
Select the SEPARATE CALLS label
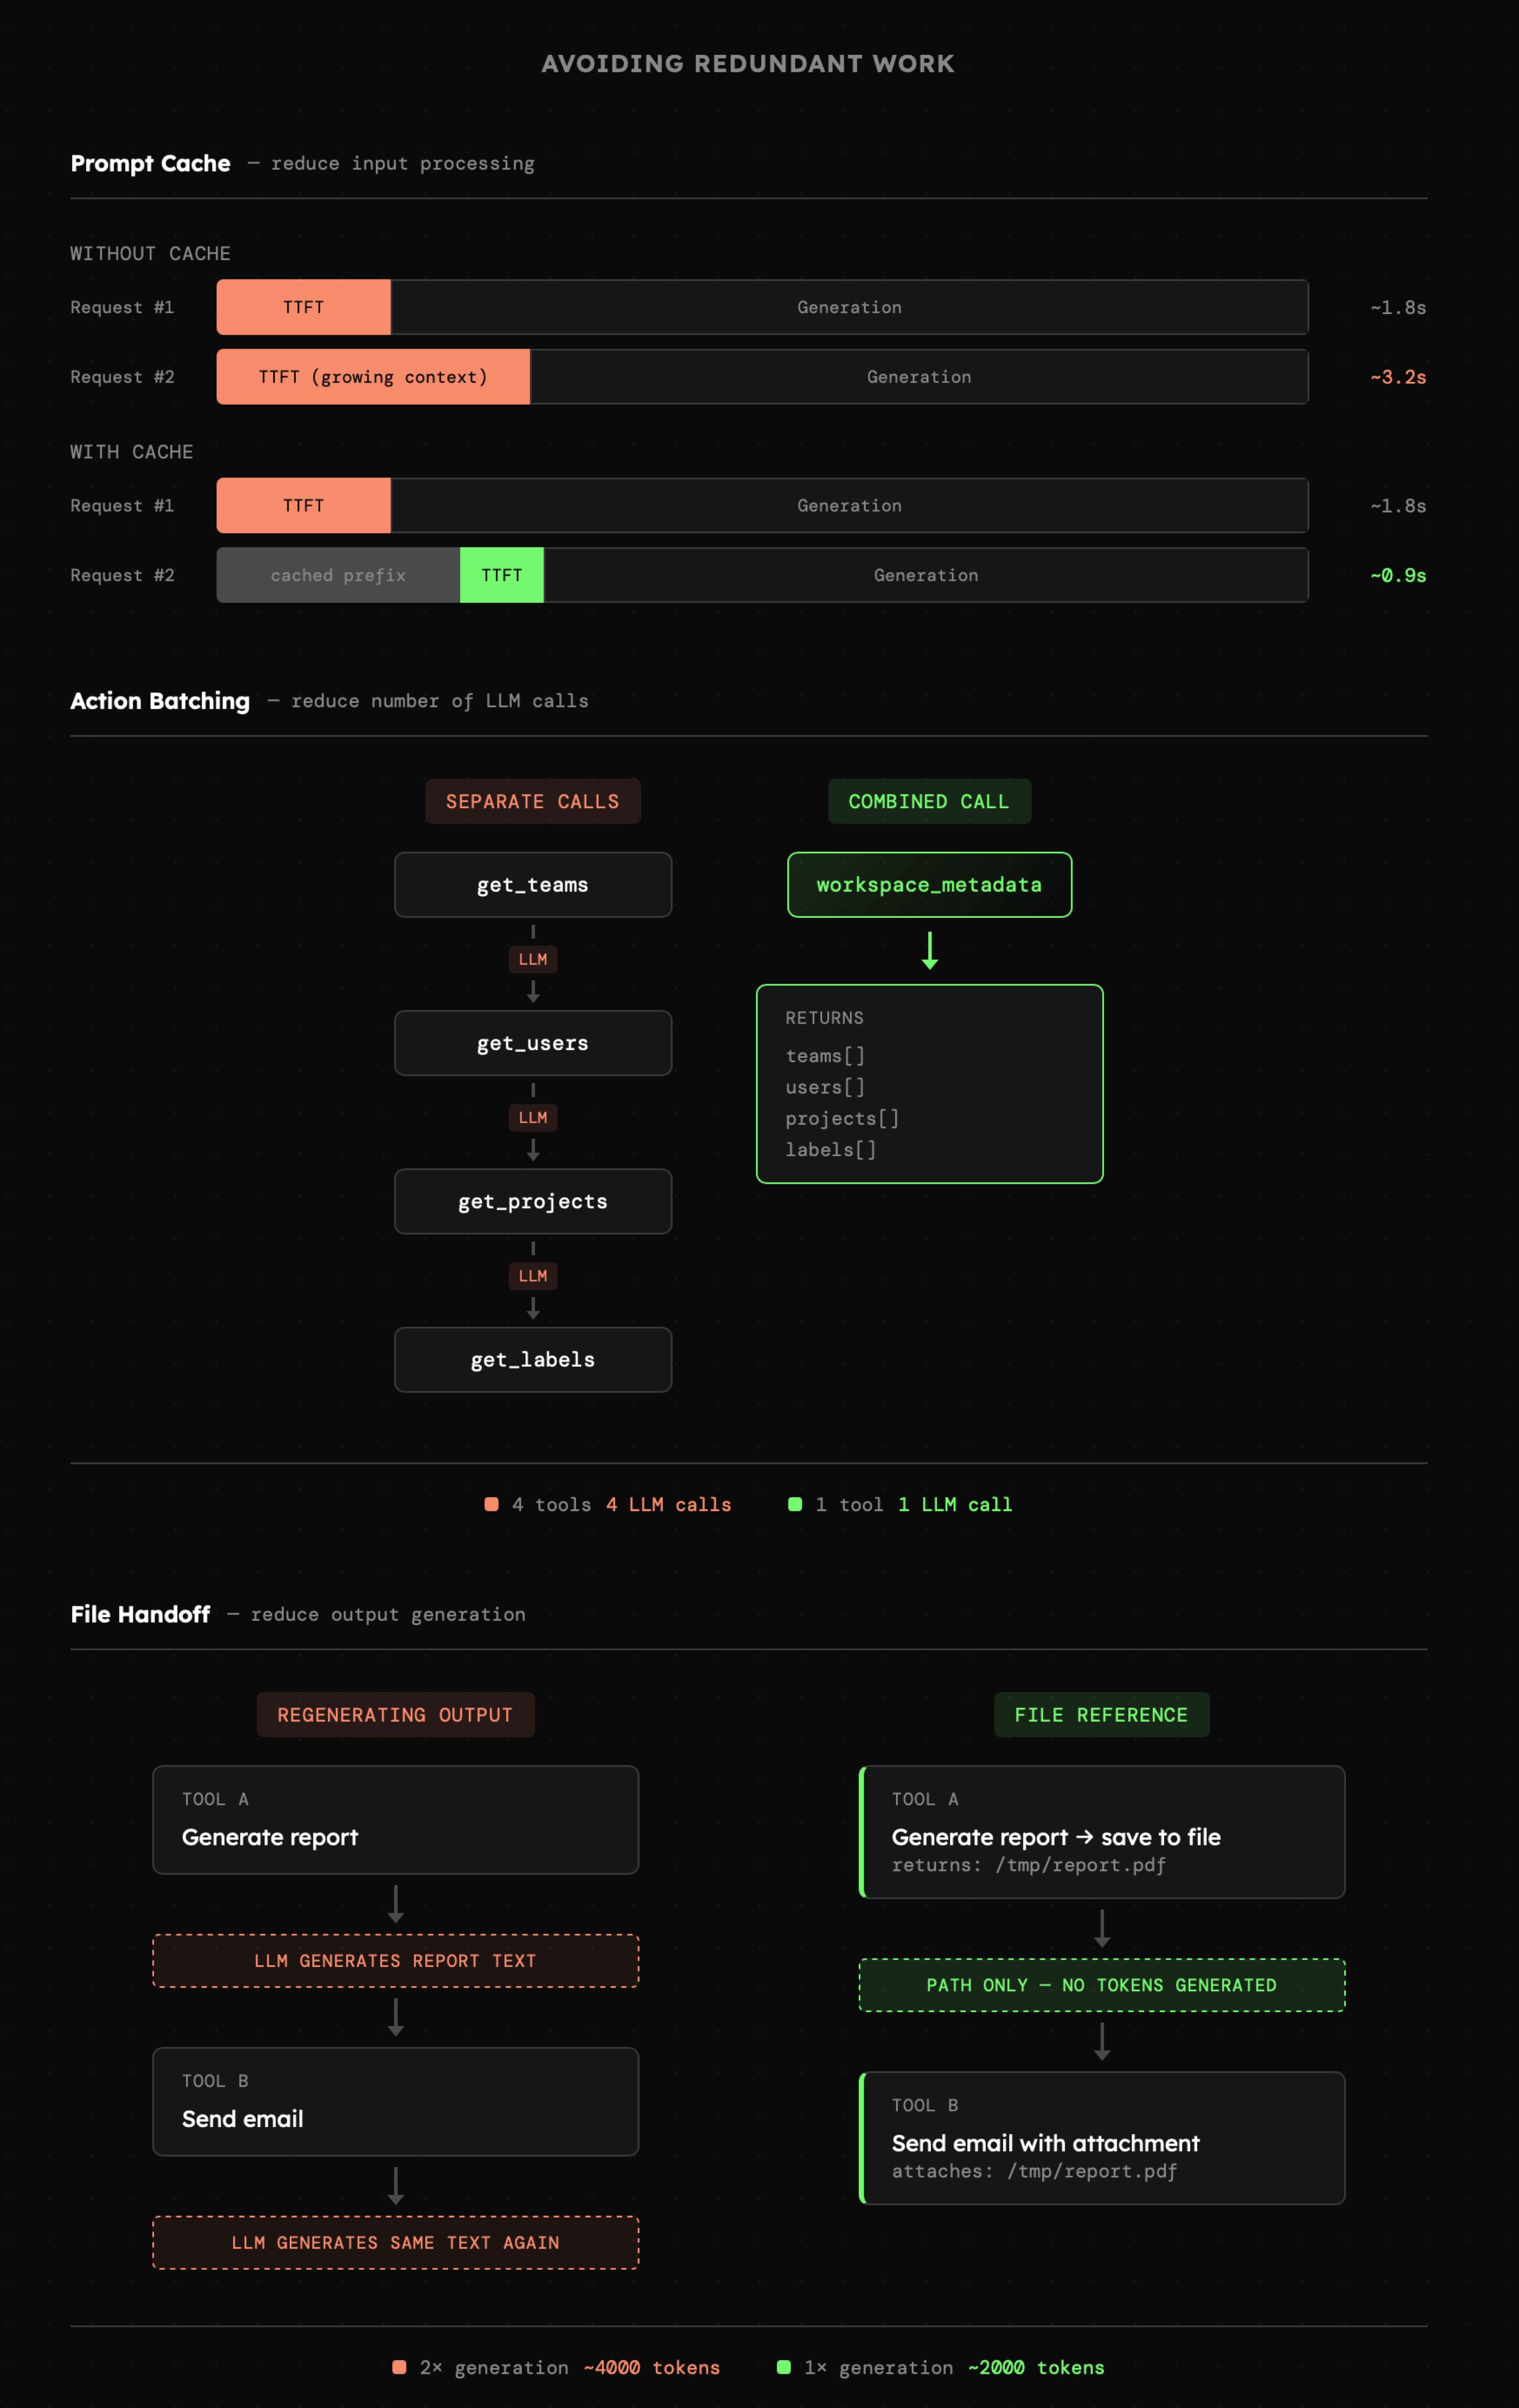pyautogui.click(x=533, y=801)
